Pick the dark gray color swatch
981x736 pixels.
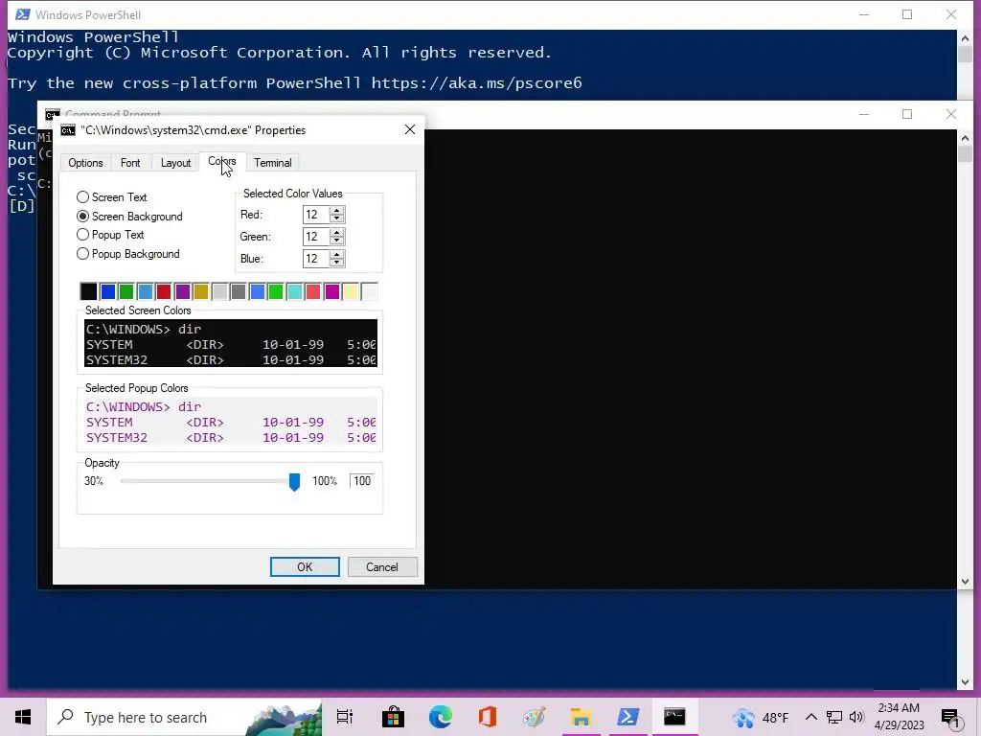239,291
